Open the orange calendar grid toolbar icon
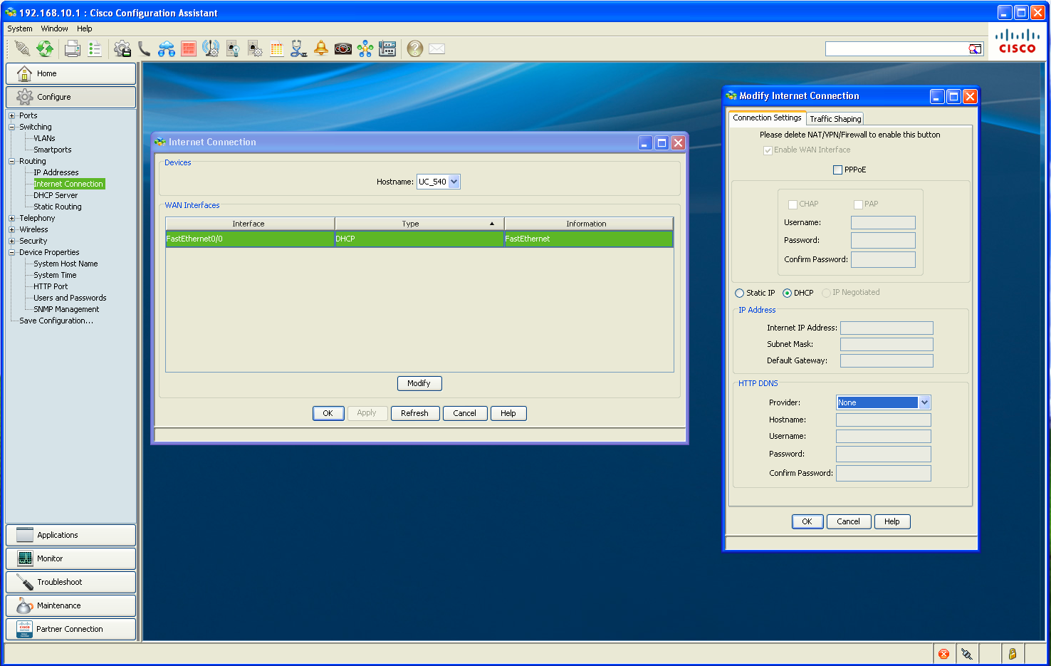 pyautogui.click(x=277, y=48)
